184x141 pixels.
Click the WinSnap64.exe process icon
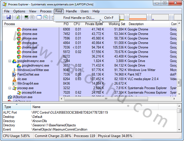[14, 83]
